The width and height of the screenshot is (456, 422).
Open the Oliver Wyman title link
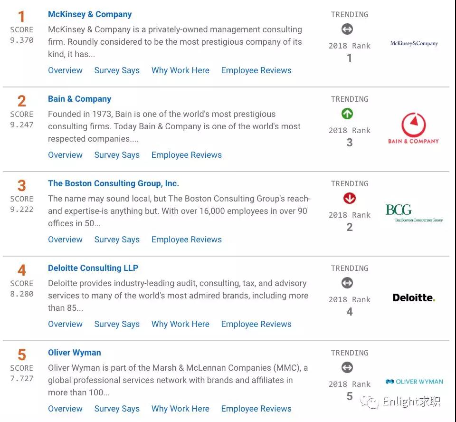tap(75, 353)
